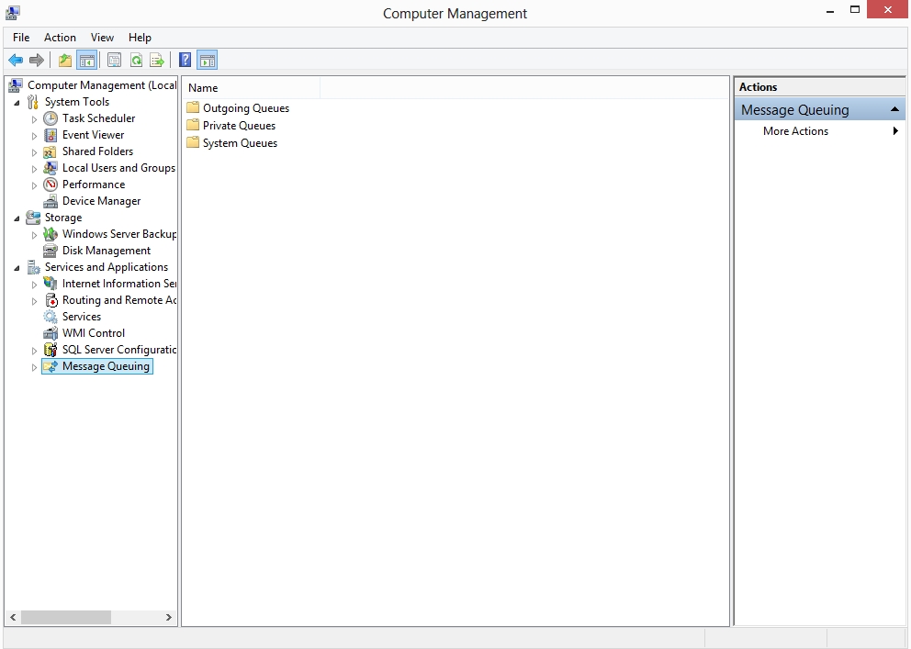Click tree pane scrollbar left arrow
The height and width of the screenshot is (649, 911).
pos(13,617)
